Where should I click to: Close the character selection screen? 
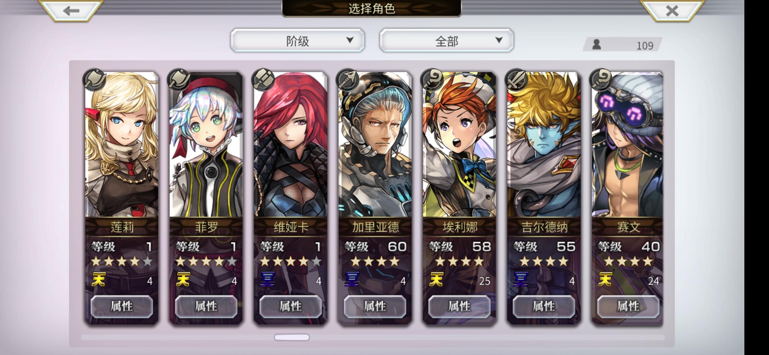pyautogui.click(x=672, y=11)
